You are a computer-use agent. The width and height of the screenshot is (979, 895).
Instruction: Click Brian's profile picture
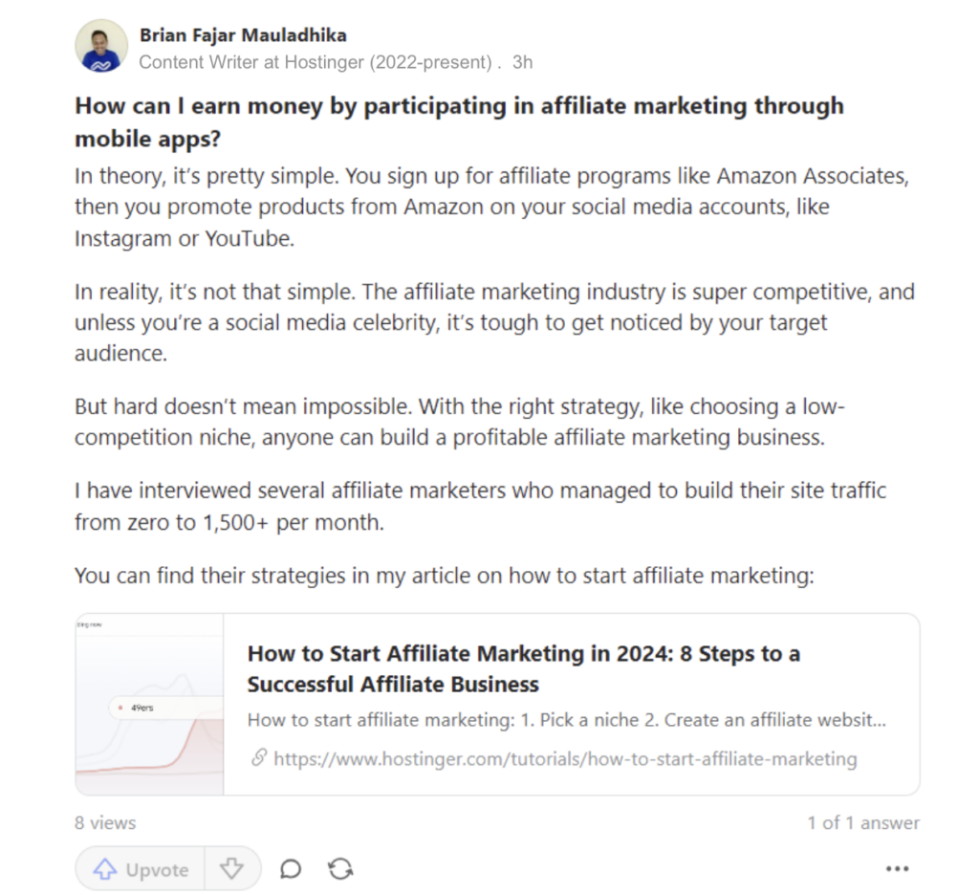click(x=98, y=45)
